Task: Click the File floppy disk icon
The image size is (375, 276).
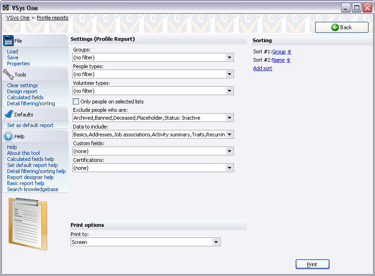Action: pos(8,40)
